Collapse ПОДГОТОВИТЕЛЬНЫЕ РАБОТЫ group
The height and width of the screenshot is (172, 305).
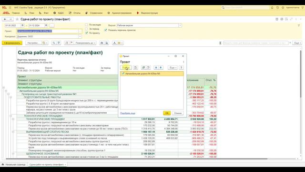(10, 97)
